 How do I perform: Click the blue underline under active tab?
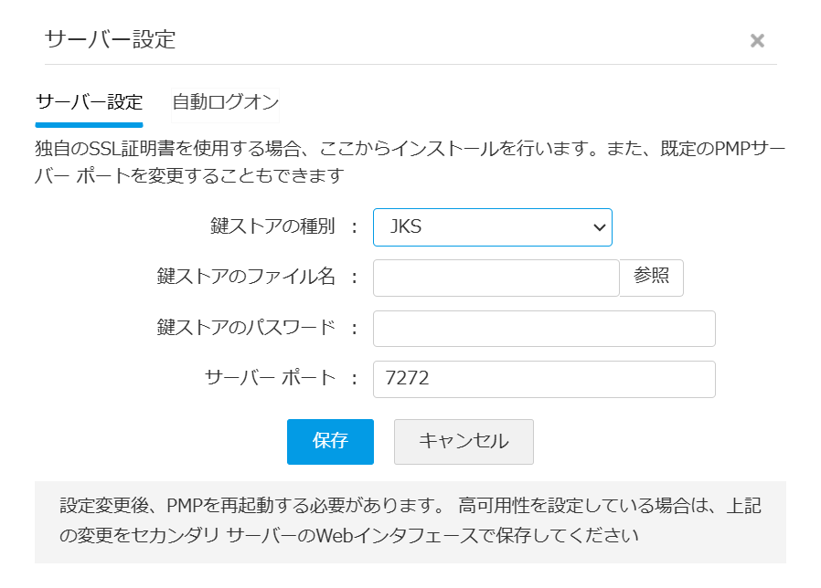coord(89,124)
